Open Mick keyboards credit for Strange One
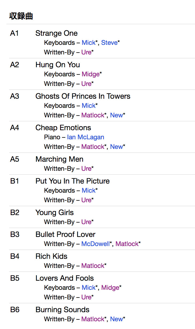 click(88, 43)
